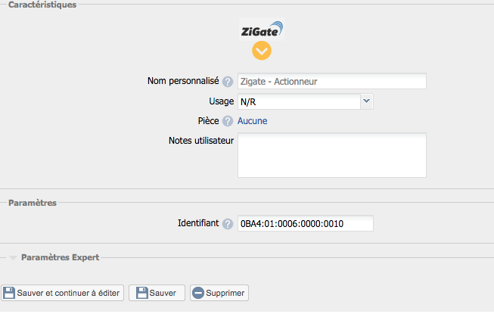494x314 pixels.
Task: Click the Caractéristiques section heading
Action: tap(42, 5)
